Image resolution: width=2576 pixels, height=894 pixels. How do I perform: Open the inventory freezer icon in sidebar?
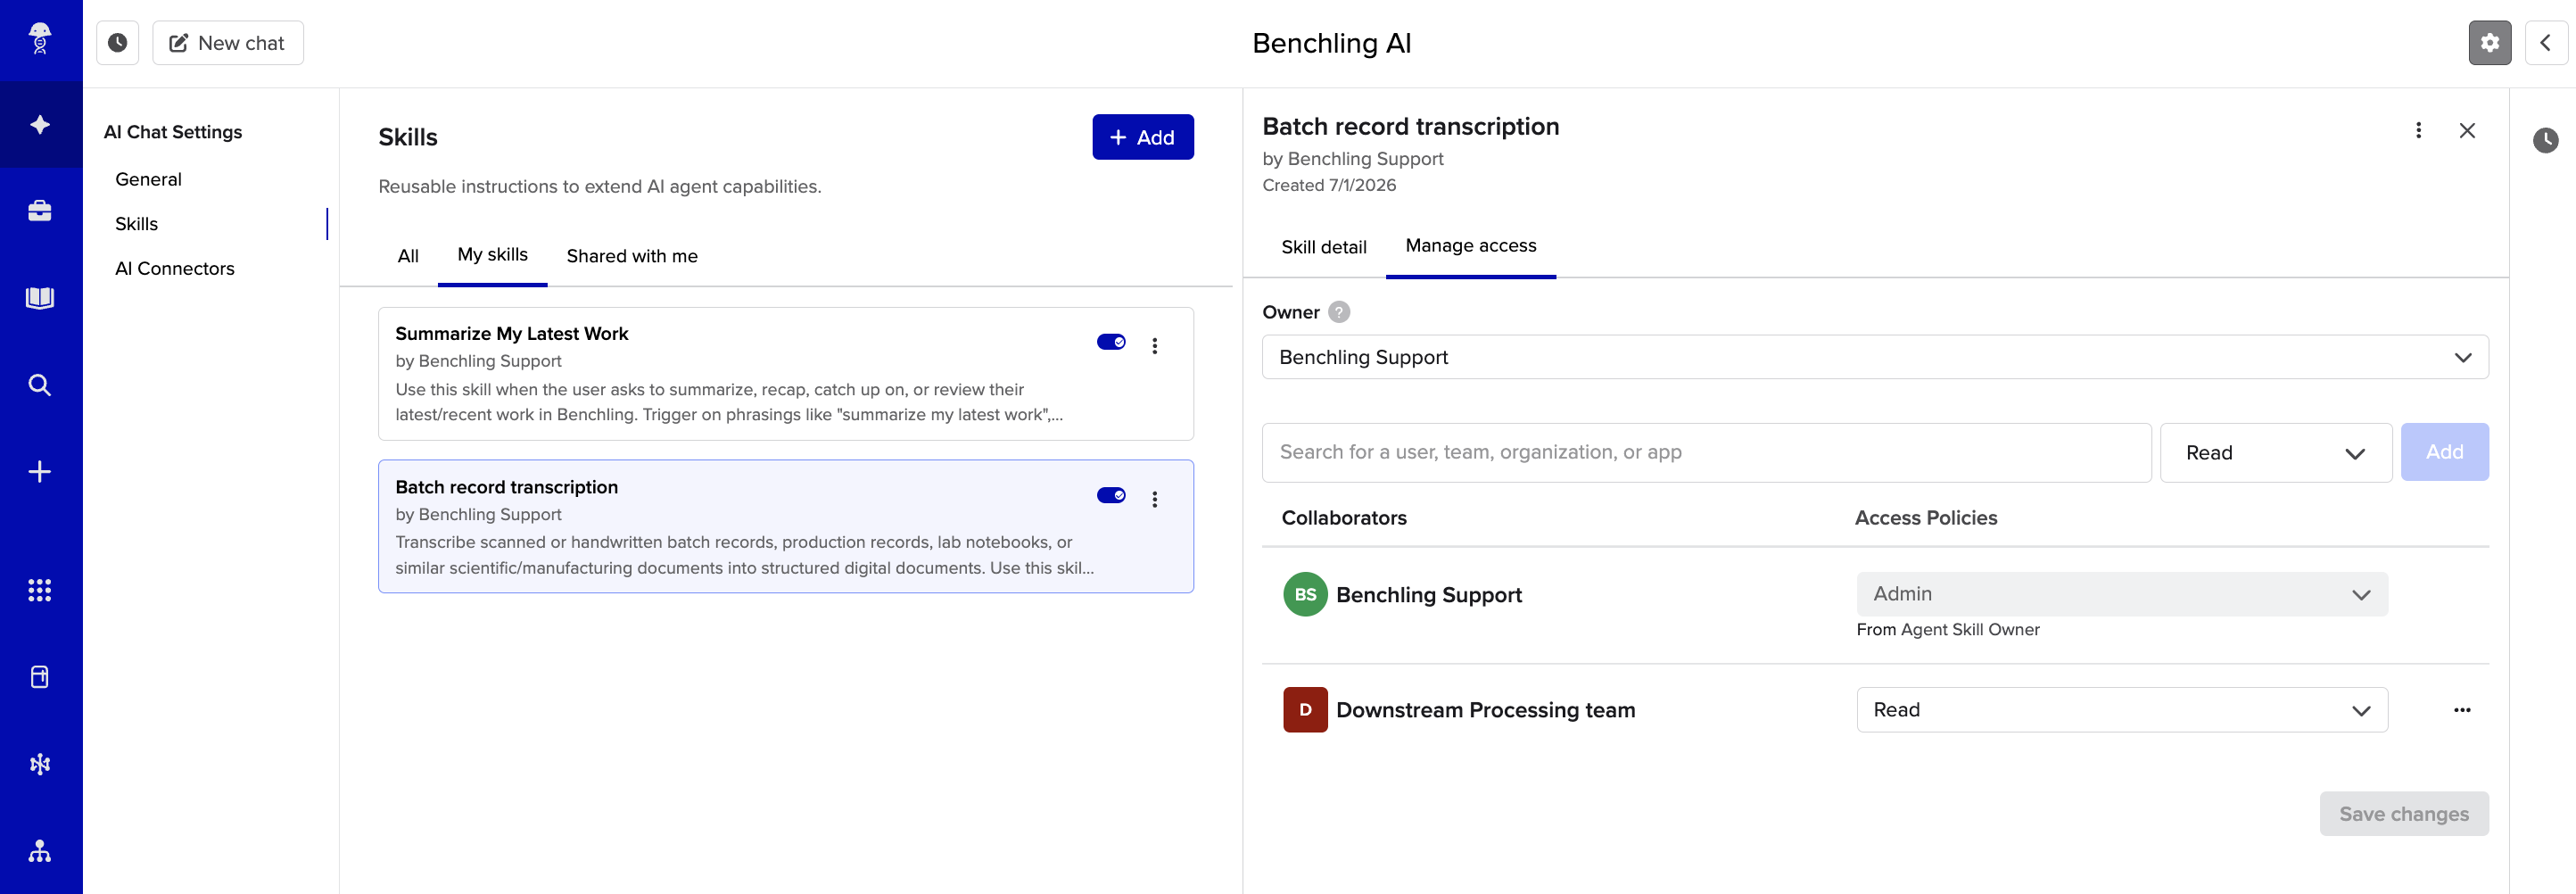(40, 677)
